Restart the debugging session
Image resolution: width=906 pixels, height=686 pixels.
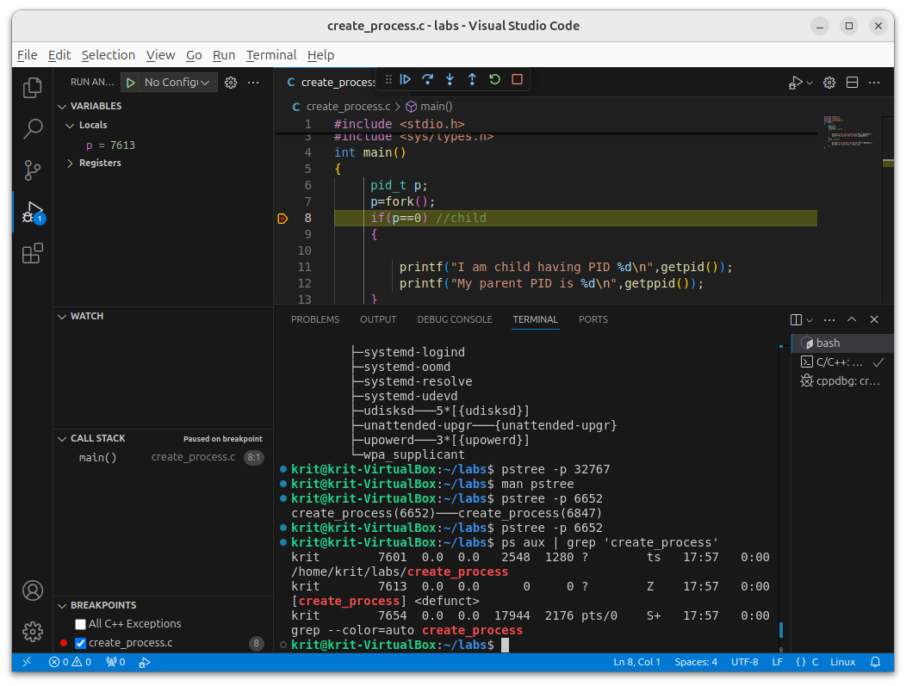point(494,80)
